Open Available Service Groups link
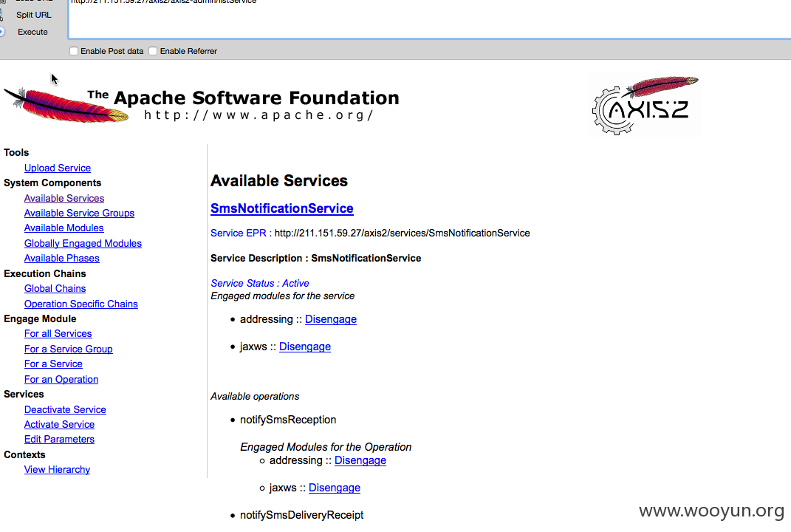The width and height of the screenshot is (791, 532). point(79,213)
